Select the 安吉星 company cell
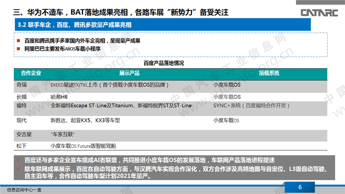Image resolution: width=345 pixels, height=194 pixels. pos(24,134)
